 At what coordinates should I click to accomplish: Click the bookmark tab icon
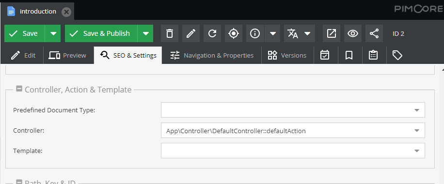coord(349,55)
